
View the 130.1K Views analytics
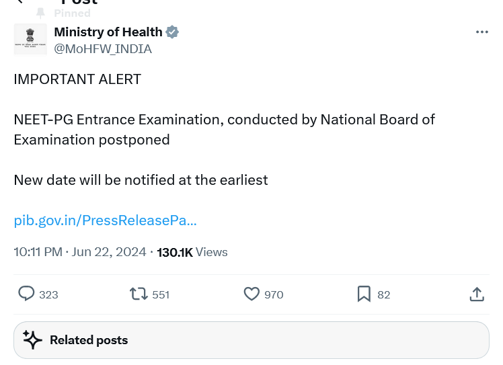point(192,253)
